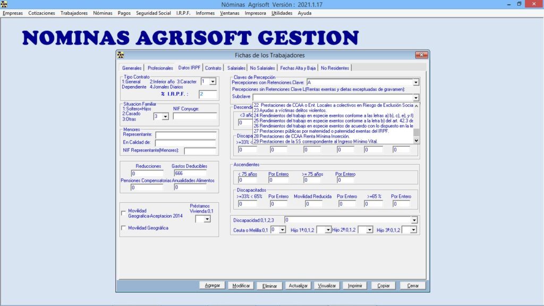
Task: Open the I.R.P.F. menu
Action: (x=183, y=13)
